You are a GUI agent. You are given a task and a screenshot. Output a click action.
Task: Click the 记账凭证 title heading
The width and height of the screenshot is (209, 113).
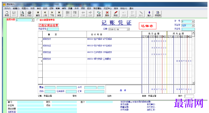click(x=116, y=23)
